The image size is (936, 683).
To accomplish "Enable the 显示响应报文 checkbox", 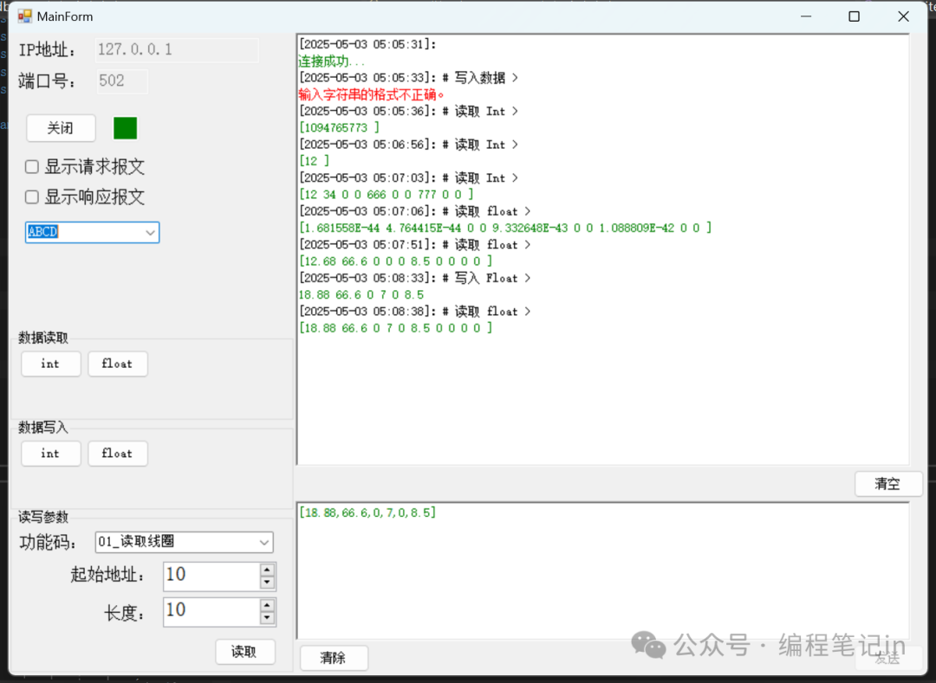I will point(32,197).
